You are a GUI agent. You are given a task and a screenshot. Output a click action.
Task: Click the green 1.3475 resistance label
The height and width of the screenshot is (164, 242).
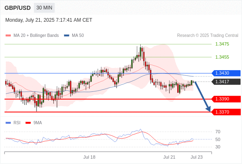pyautogui.click(x=222, y=44)
